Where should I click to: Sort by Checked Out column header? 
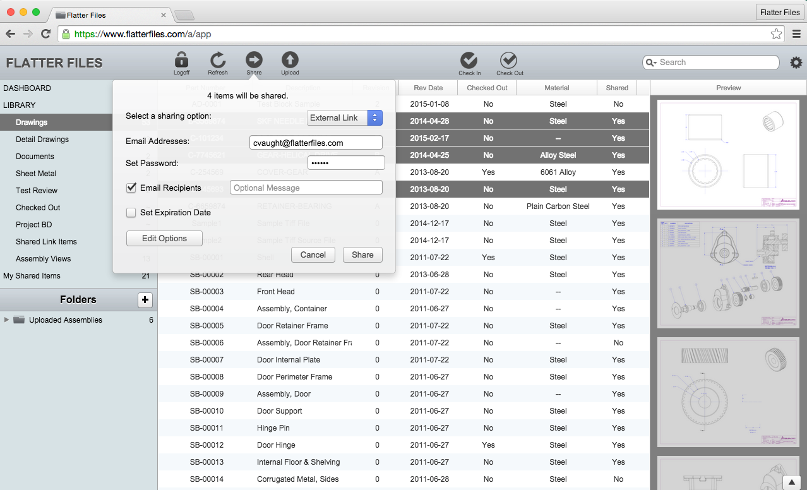(x=487, y=88)
